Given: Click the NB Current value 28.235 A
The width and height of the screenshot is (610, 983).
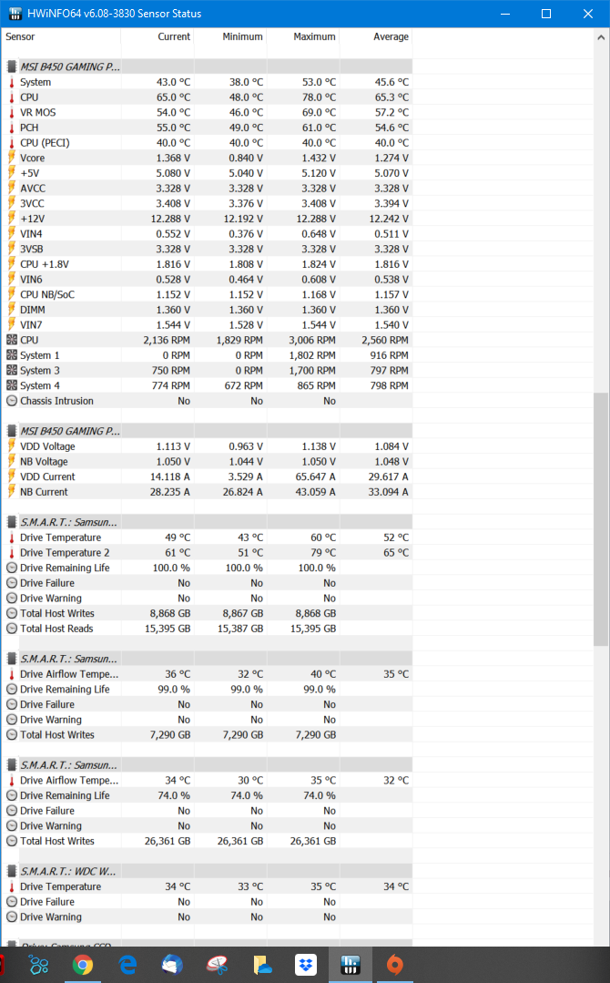Looking at the screenshot, I should tap(170, 492).
